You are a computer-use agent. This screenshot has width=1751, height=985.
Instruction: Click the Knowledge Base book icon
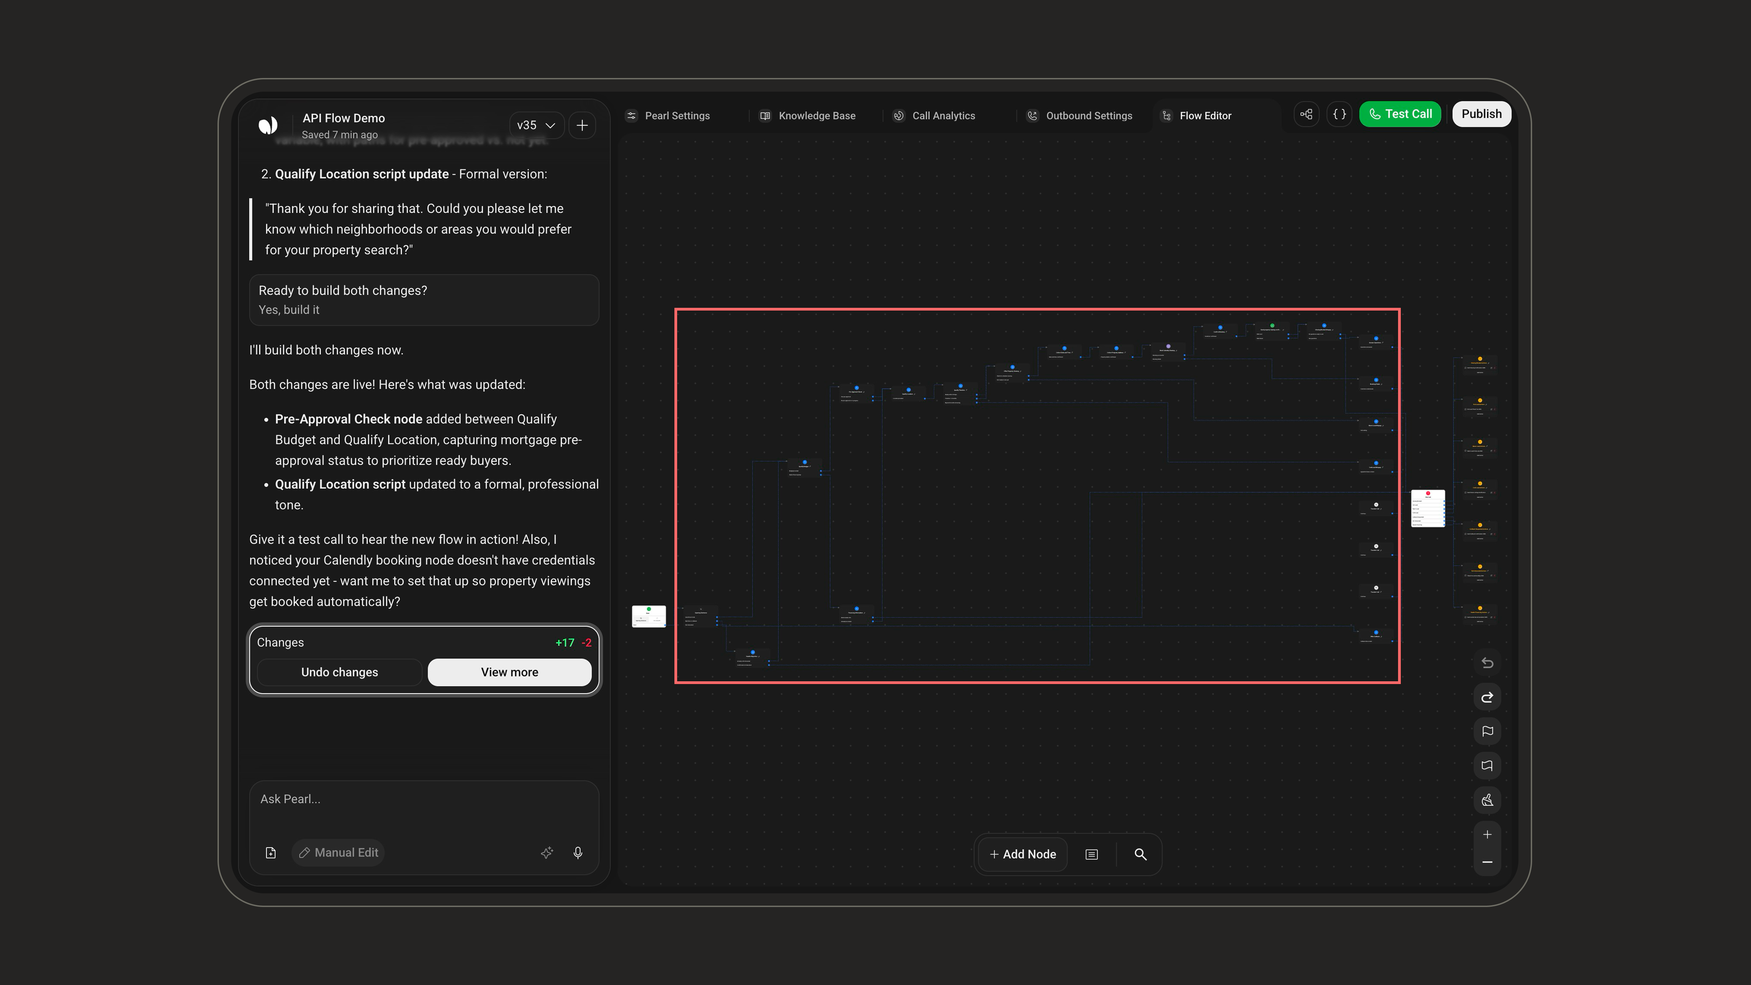click(765, 116)
